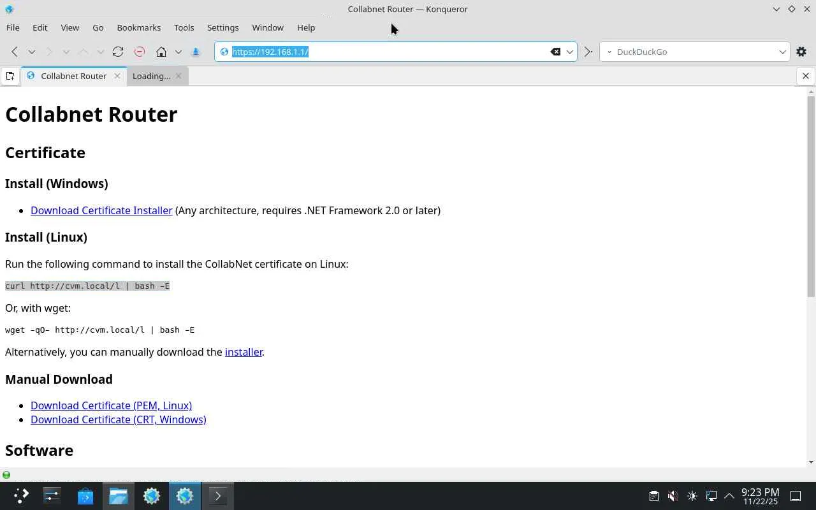
Task: Click the scrollbar down arrow
Action: [x=811, y=462]
